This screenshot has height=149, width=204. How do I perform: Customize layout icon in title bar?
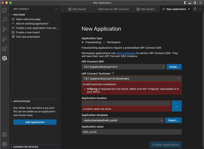pos(200,3)
